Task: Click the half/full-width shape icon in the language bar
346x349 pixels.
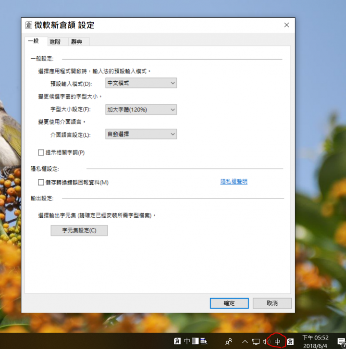Action: [x=195, y=341]
